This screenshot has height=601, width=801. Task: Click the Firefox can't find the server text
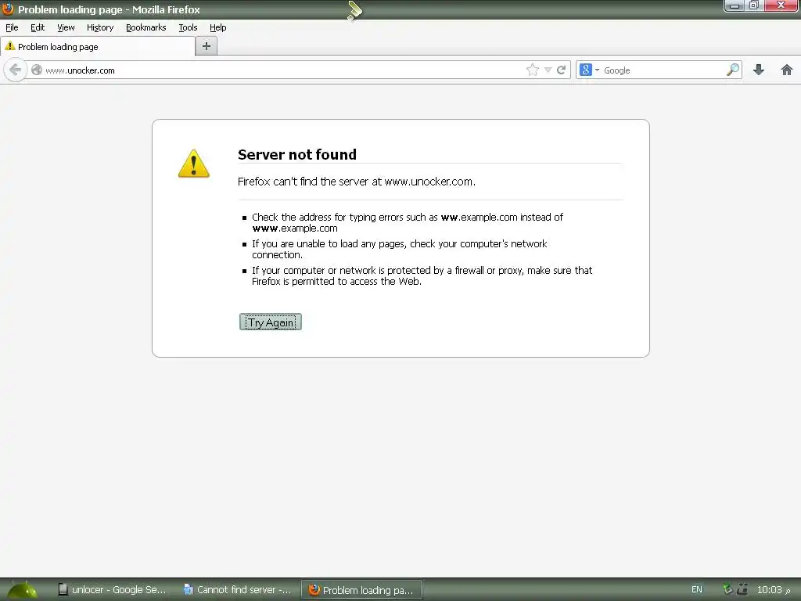coord(357,182)
